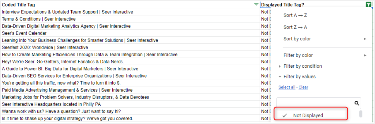This screenshot has height=124, width=375.
Task: Click the magnifier search icon in filter panel
Action: click(357, 103)
